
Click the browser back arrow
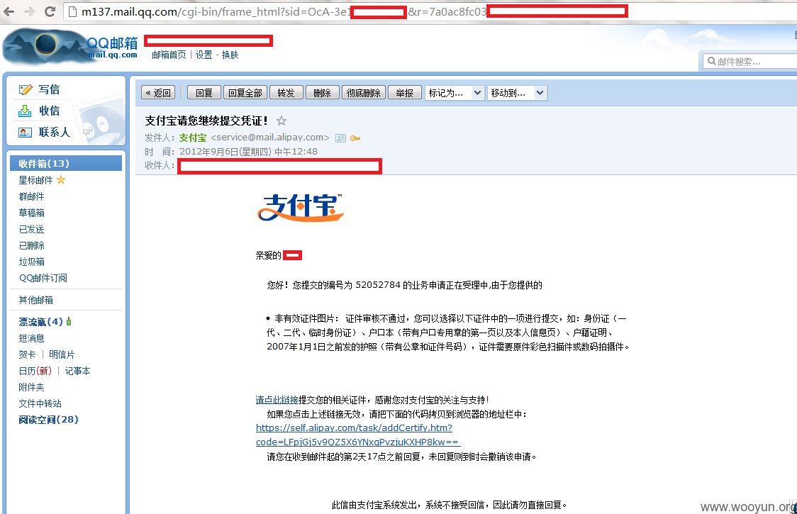[x=9, y=11]
